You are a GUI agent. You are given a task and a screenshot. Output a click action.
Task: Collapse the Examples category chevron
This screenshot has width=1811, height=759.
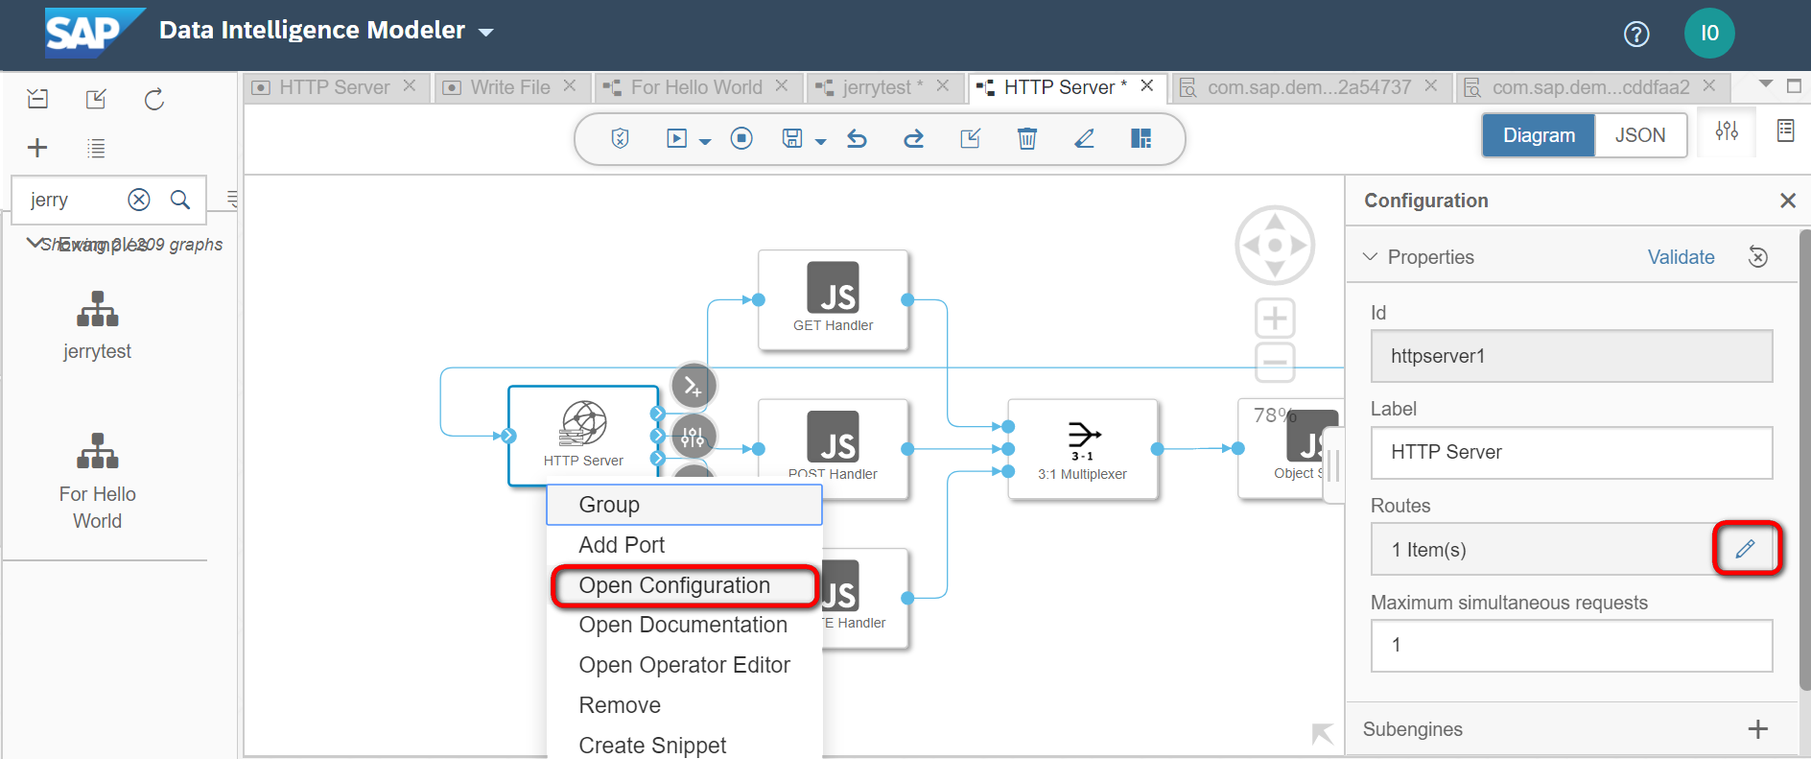34,243
